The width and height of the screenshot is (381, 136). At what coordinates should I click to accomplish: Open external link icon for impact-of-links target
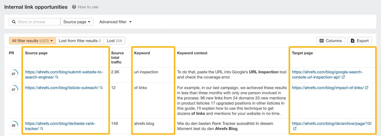pos(367,88)
